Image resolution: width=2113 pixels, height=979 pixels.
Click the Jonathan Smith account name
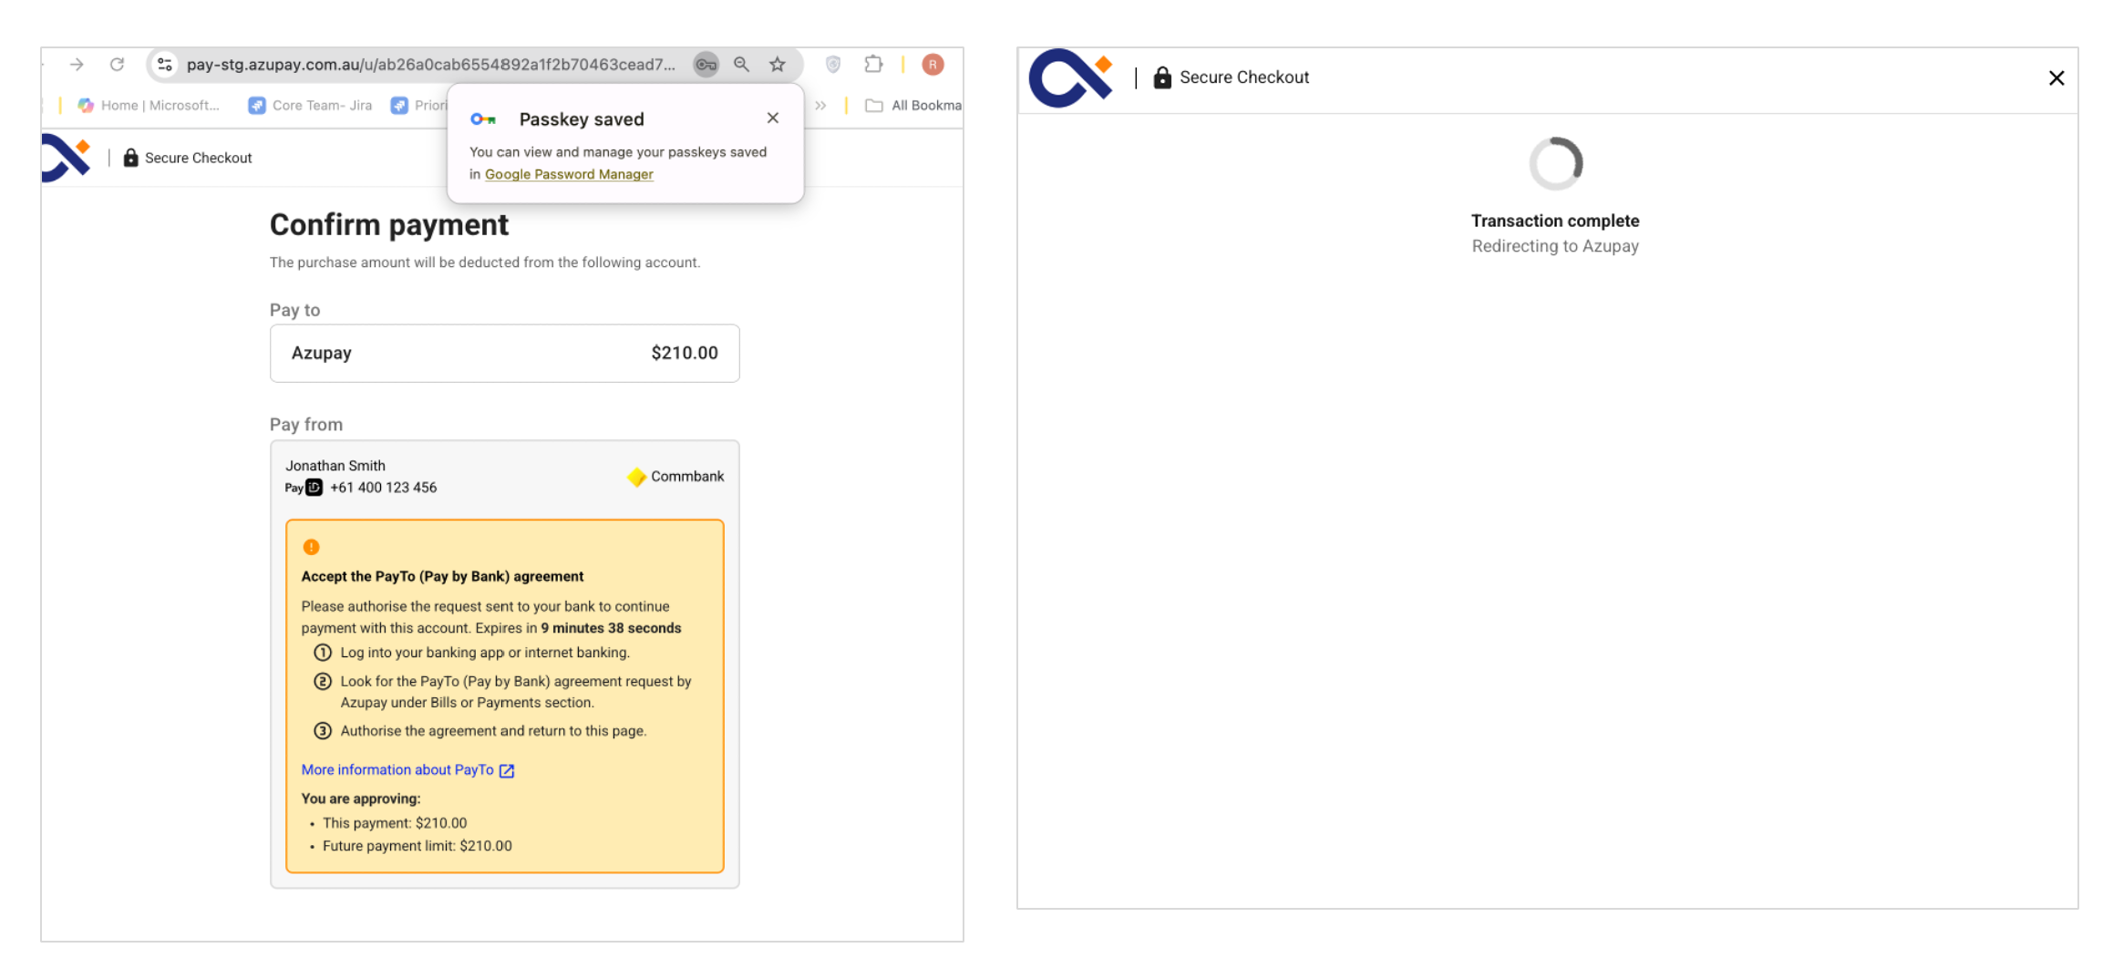pyautogui.click(x=335, y=466)
